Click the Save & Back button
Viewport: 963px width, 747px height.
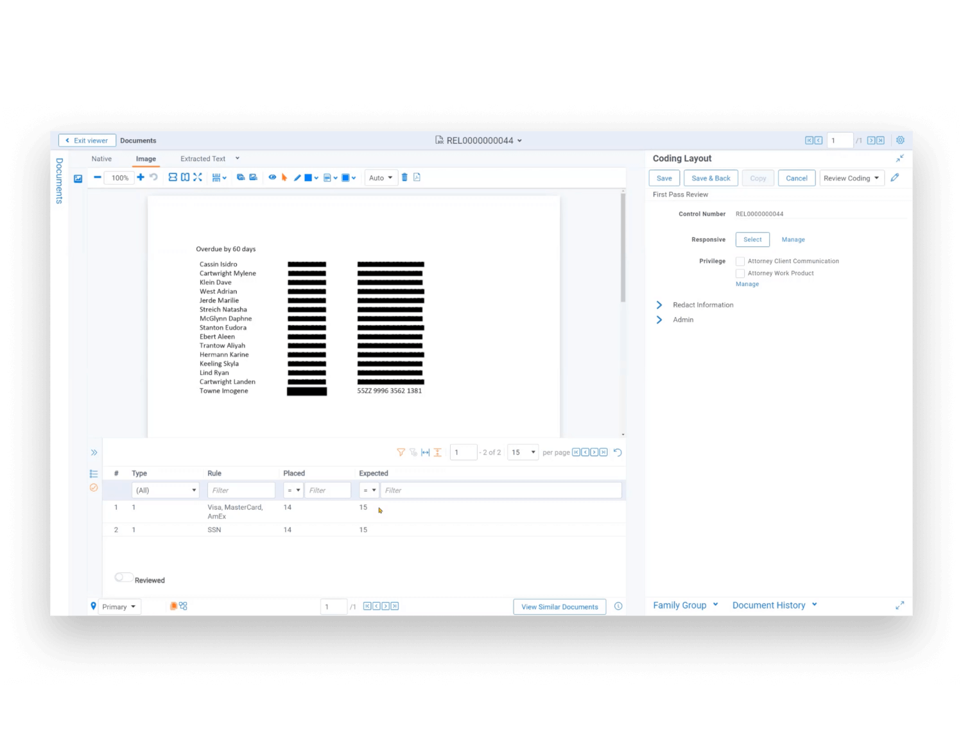[711, 178]
